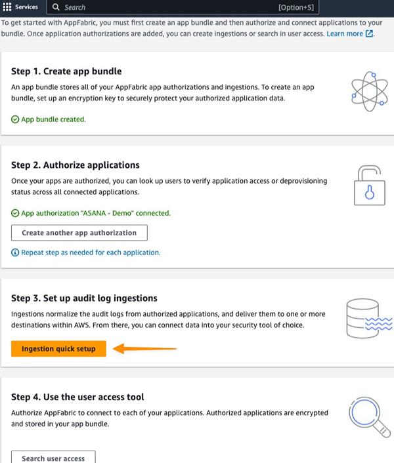Image resolution: width=394 pixels, height=463 pixels.
Task: Click the Step 3 audit log ingestions heading
Action: [x=84, y=298]
